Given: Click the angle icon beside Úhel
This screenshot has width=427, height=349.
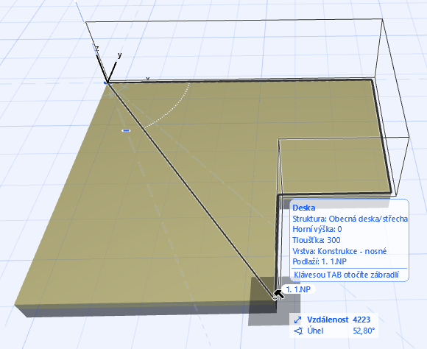Looking at the screenshot, I should pyautogui.click(x=298, y=331).
